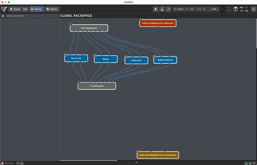Open dropdown arrow next to LINK
Image resolution: width=257 pixels, height=165 pixels.
222,9
